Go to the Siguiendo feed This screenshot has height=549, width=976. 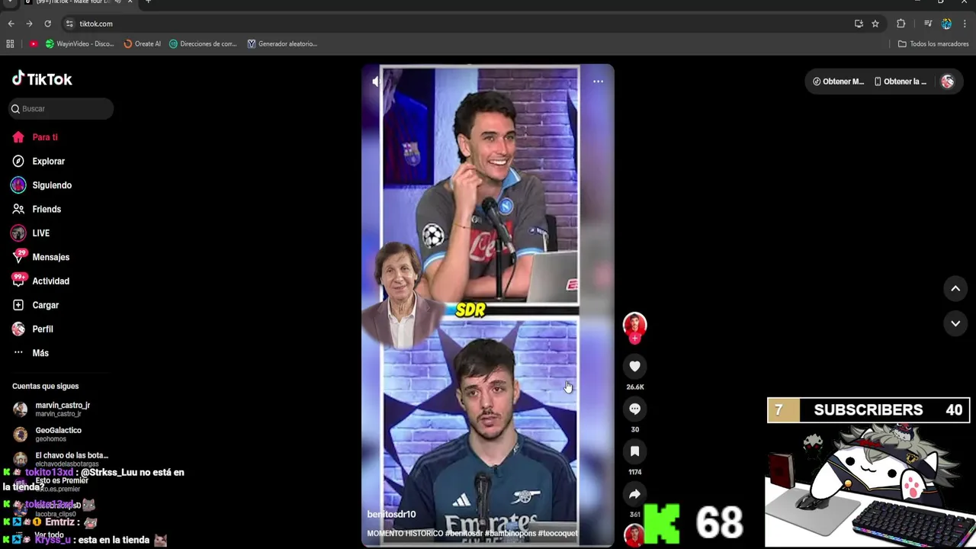(42, 185)
